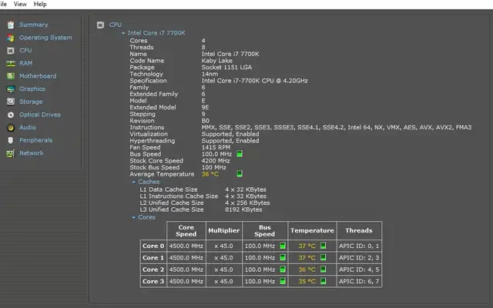The image size is (493, 308).
Task: Click the Peripherals mouse icon in sidebar
Action: [x=11, y=140]
